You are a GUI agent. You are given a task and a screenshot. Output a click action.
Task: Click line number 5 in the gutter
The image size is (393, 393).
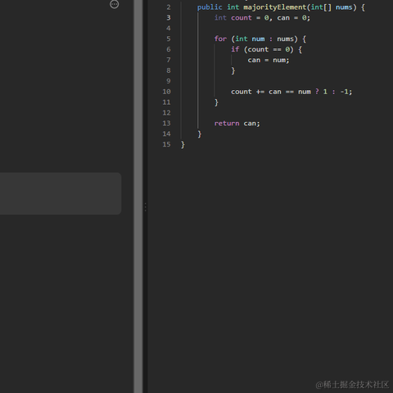coord(169,38)
